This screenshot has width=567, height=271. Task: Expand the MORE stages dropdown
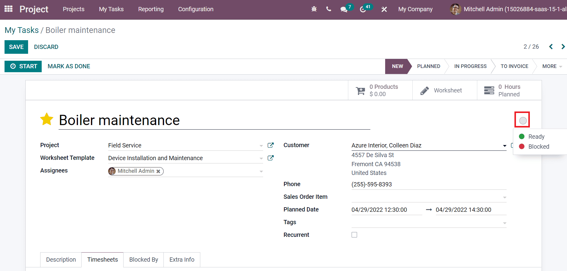coord(552,66)
